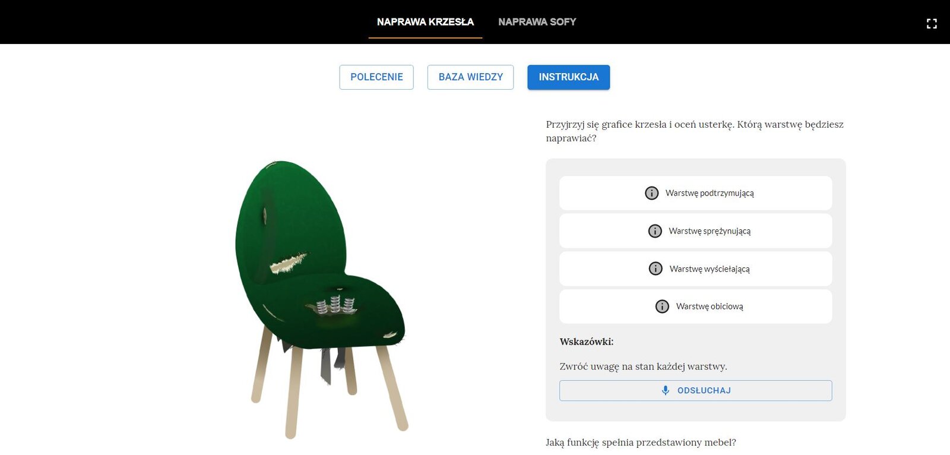
Task: Click the torn patch on the chair backrest
Action: coord(289,263)
